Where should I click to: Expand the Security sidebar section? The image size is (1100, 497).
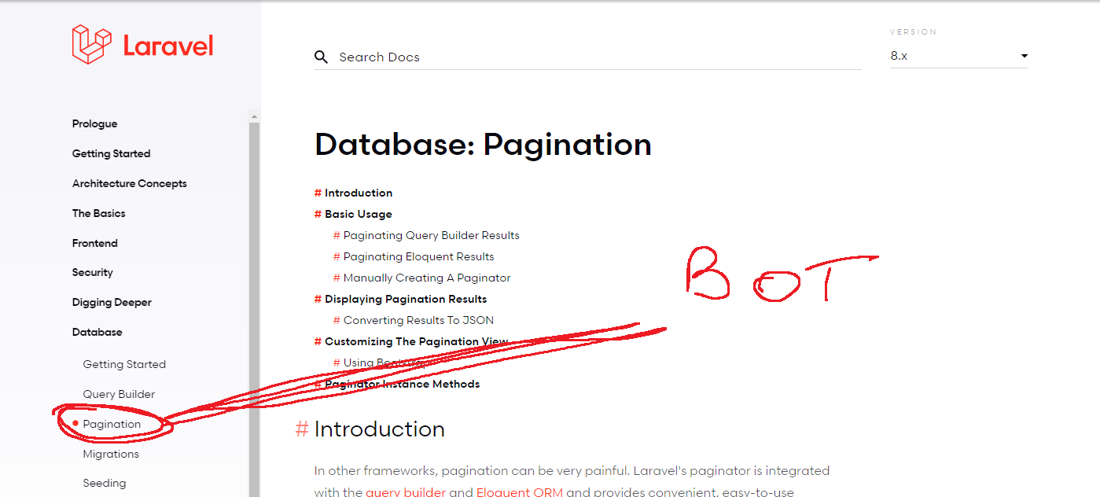[93, 272]
